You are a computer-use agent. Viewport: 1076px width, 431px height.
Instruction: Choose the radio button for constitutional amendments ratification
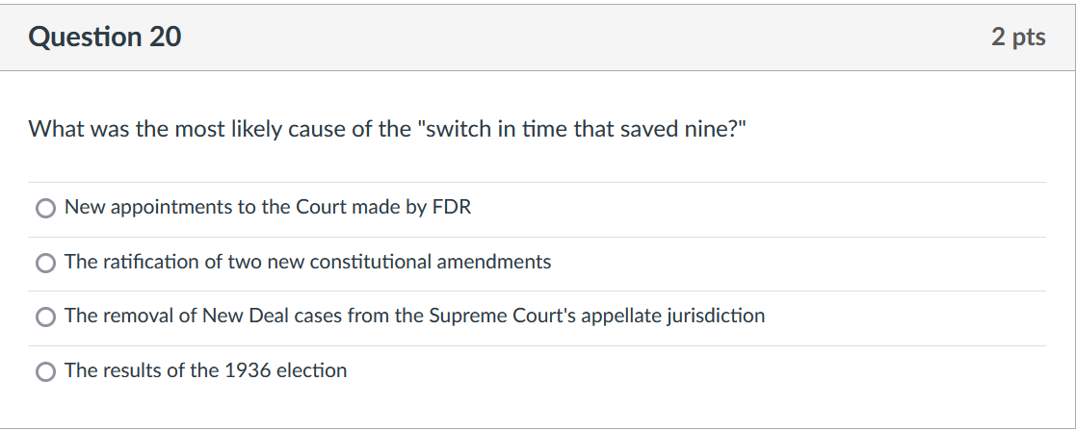pyautogui.click(x=45, y=264)
